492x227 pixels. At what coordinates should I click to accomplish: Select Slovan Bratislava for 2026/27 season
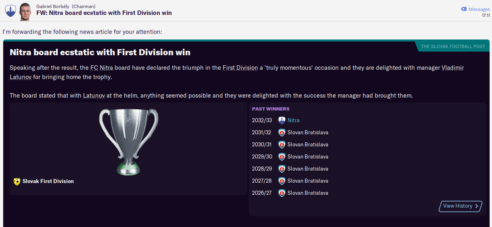pos(307,193)
